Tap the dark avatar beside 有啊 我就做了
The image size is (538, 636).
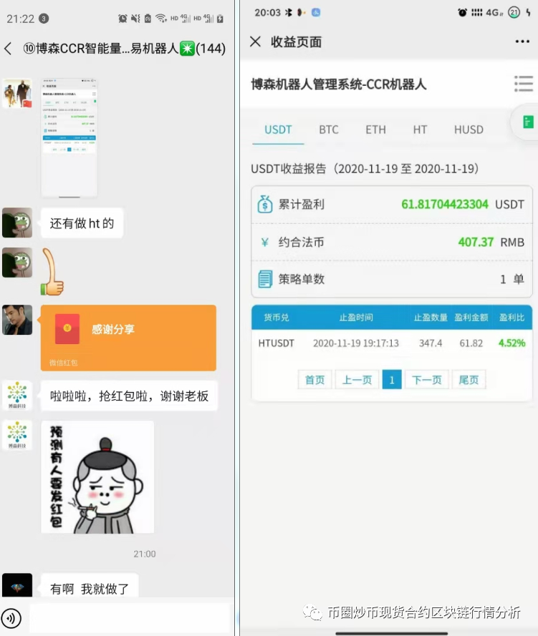pos(17,585)
